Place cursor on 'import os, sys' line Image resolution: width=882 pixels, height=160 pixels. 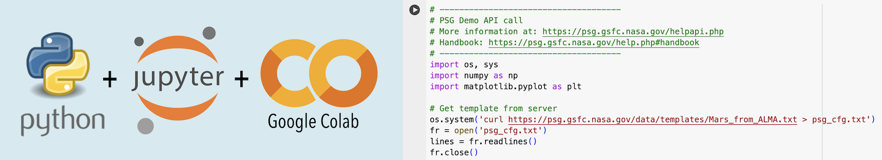click(x=464, y=65)
